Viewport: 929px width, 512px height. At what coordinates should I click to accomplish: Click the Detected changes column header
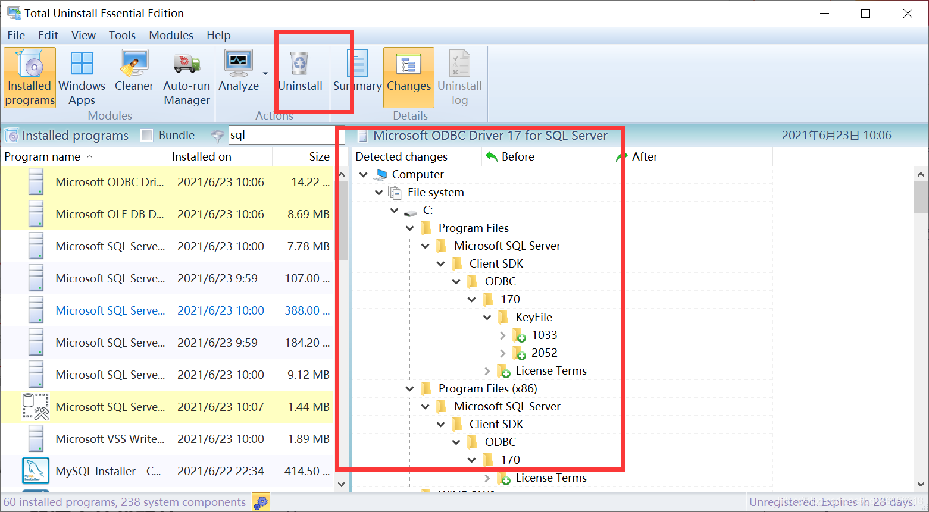pyautogui.click(x=417, y=156)
